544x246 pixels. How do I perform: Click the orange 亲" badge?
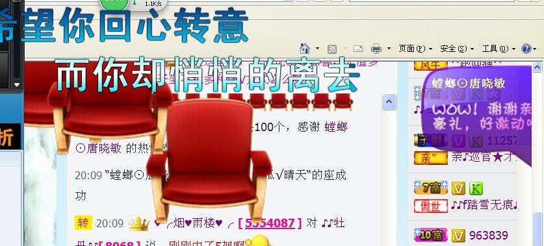tap(430, 158)
